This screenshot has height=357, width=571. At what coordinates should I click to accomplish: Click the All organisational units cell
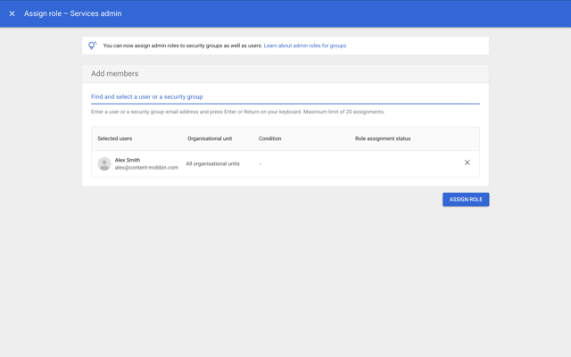pos(212,164)
